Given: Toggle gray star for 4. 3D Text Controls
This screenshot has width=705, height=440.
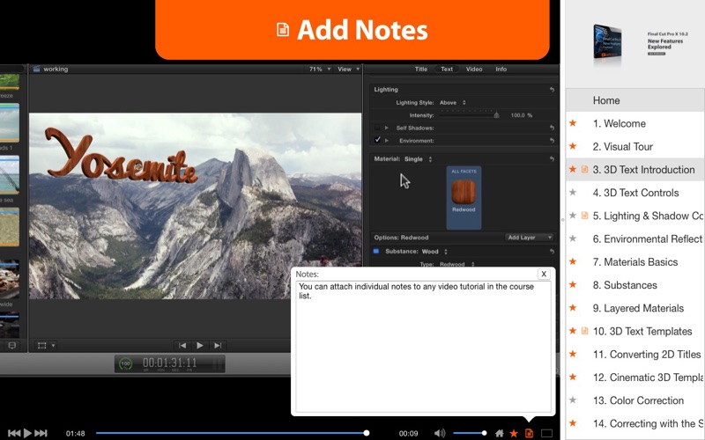Looking at the screenshot, I should pos(573,192).
